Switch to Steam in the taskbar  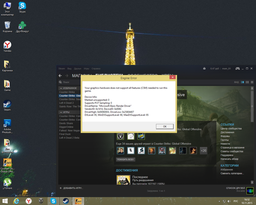coord(66,201)
